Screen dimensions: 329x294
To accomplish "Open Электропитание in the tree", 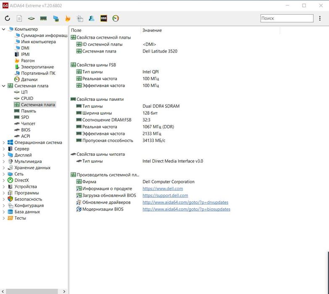I will point(34,67).
